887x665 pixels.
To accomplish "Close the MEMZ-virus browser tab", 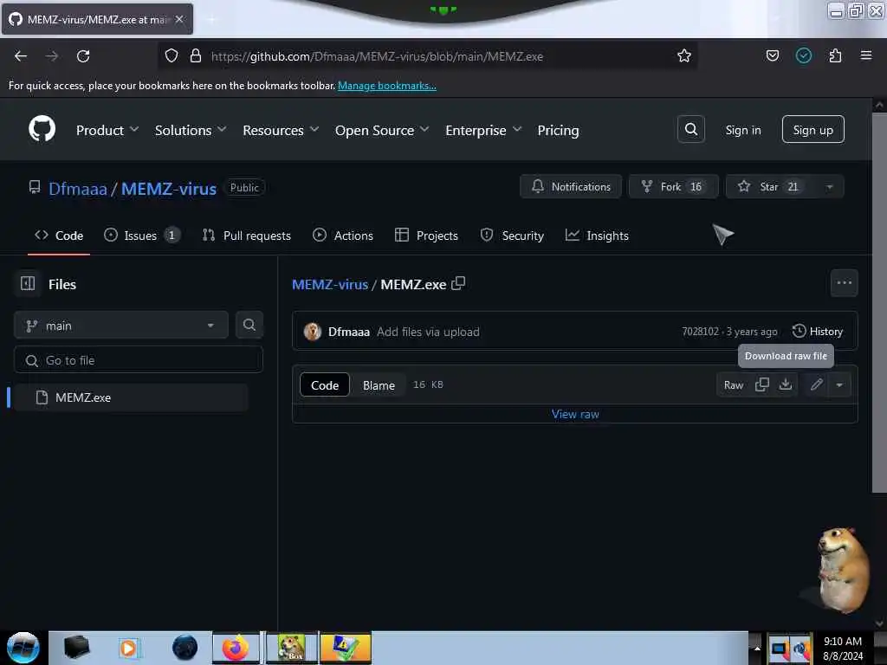I will tap(179, 19).
